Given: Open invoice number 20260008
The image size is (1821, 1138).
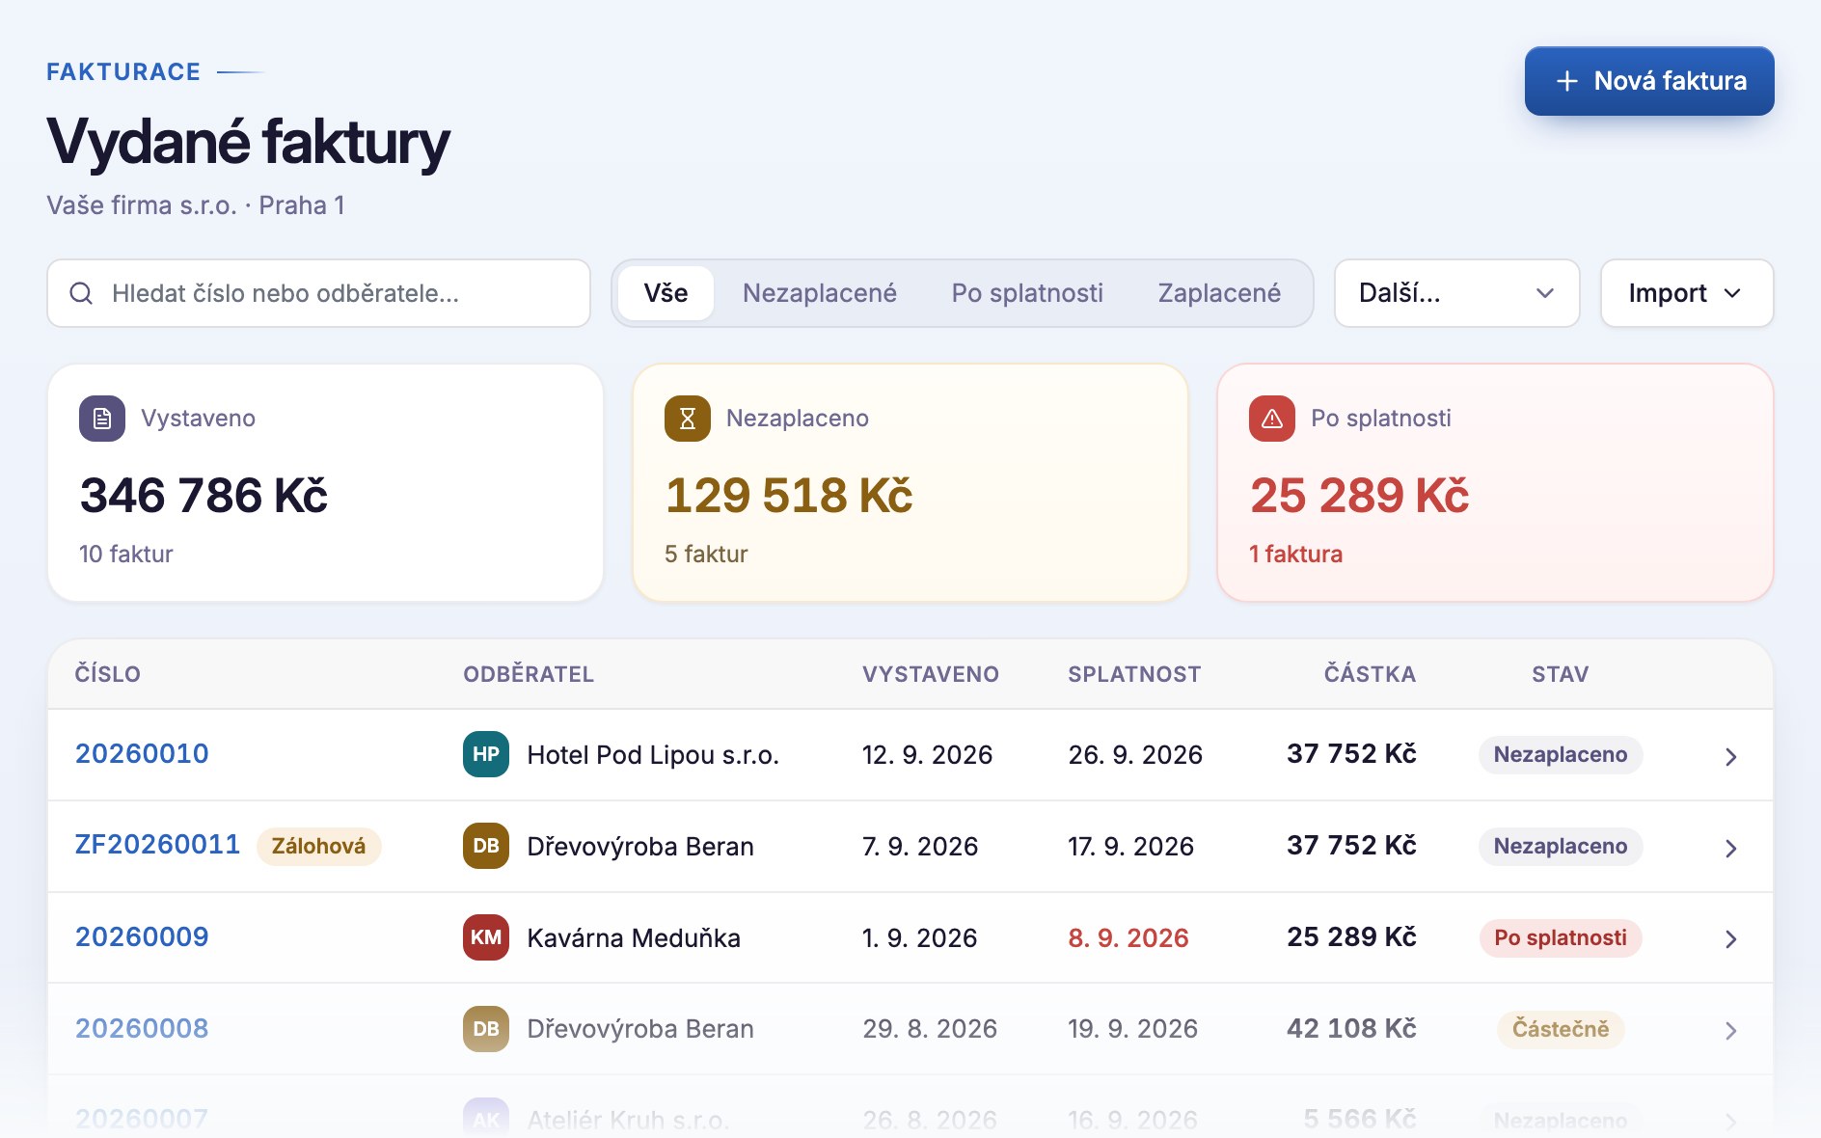Looking at the screenshot, I should pyautogui.click(x=142, y=1028).
